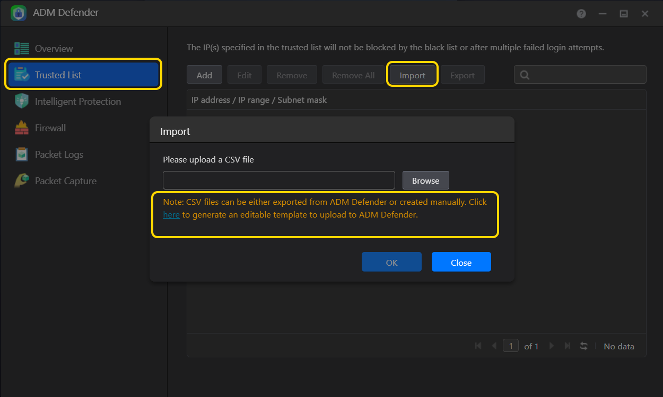This screenshot has height=397, width=663.
Task: Click the refresh list icon in pager
Action: [584, 346]
